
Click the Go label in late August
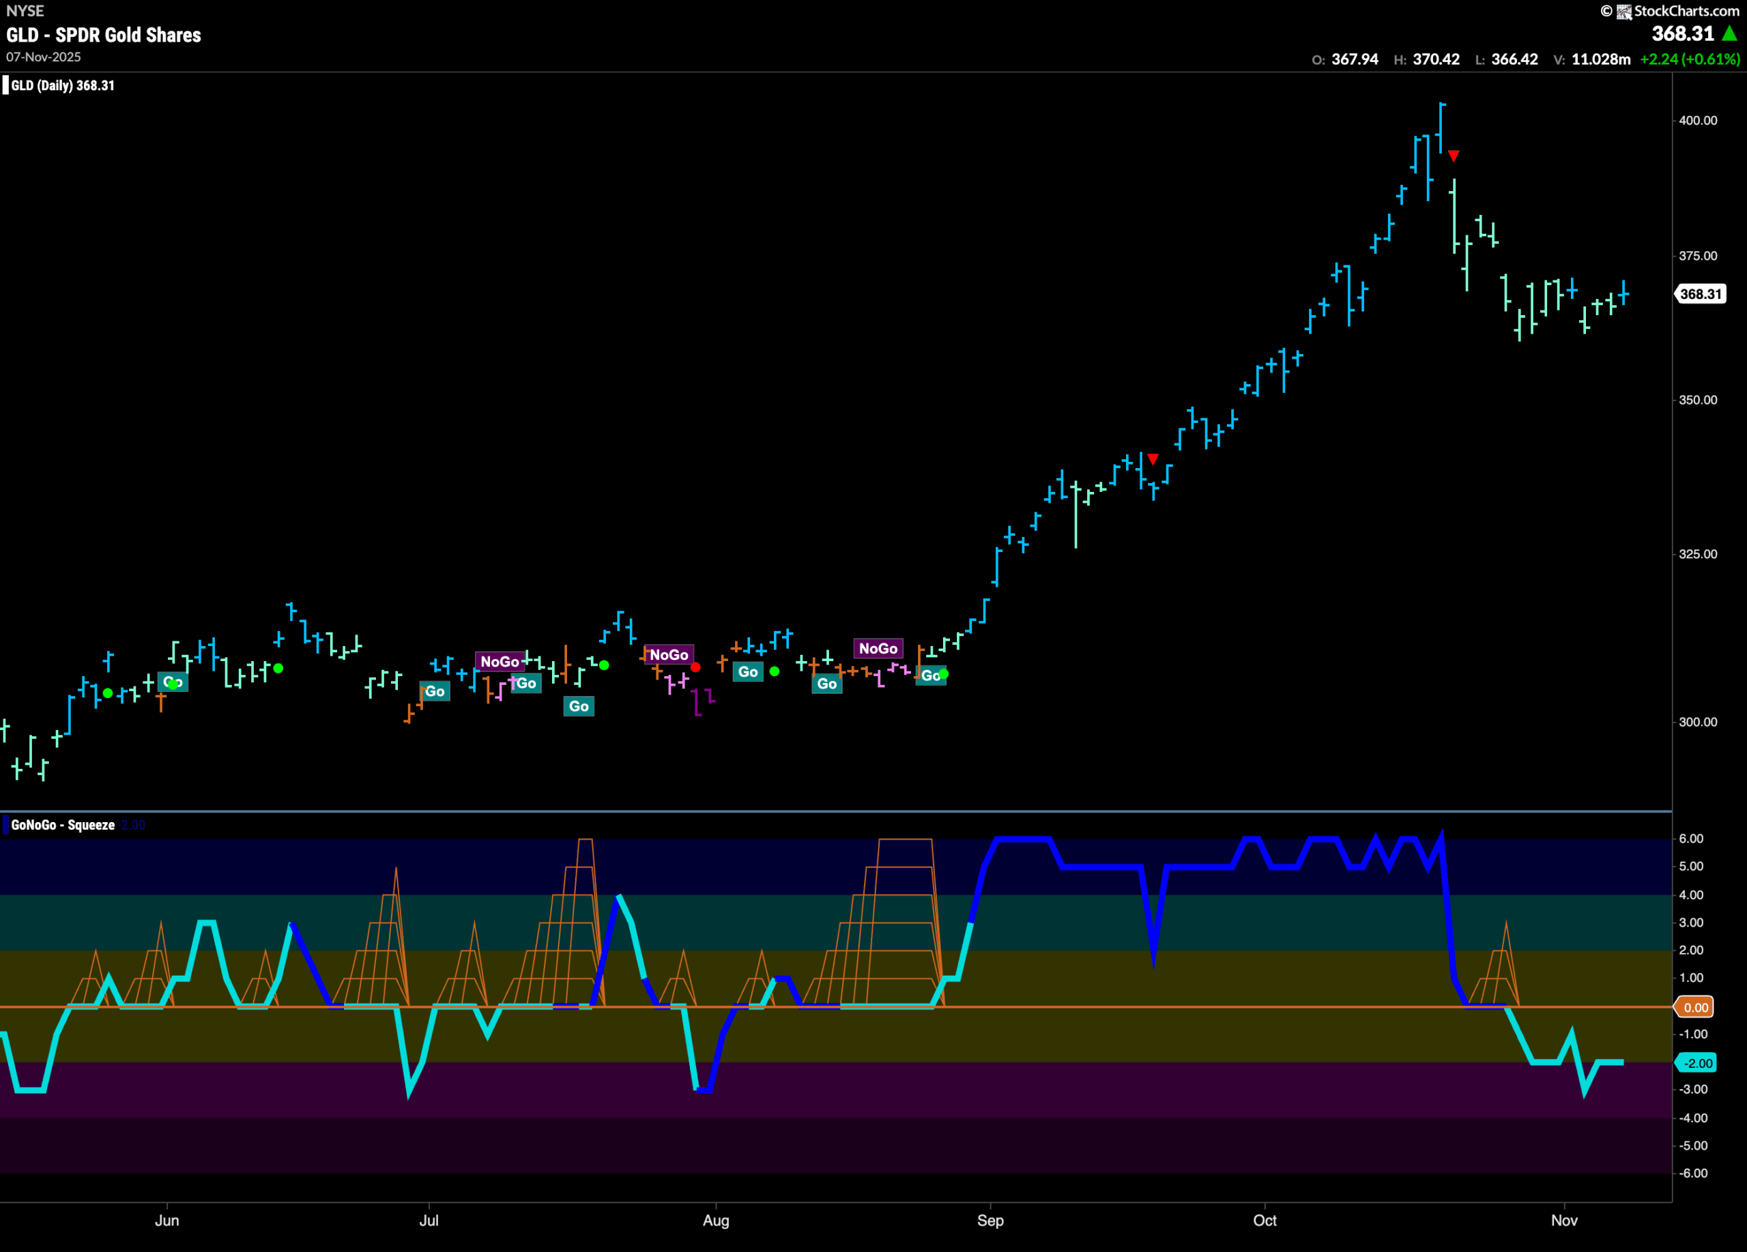(931, 675)
